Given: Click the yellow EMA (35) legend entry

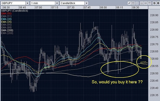Looking at the screenshot, I should tap(6, 22).
